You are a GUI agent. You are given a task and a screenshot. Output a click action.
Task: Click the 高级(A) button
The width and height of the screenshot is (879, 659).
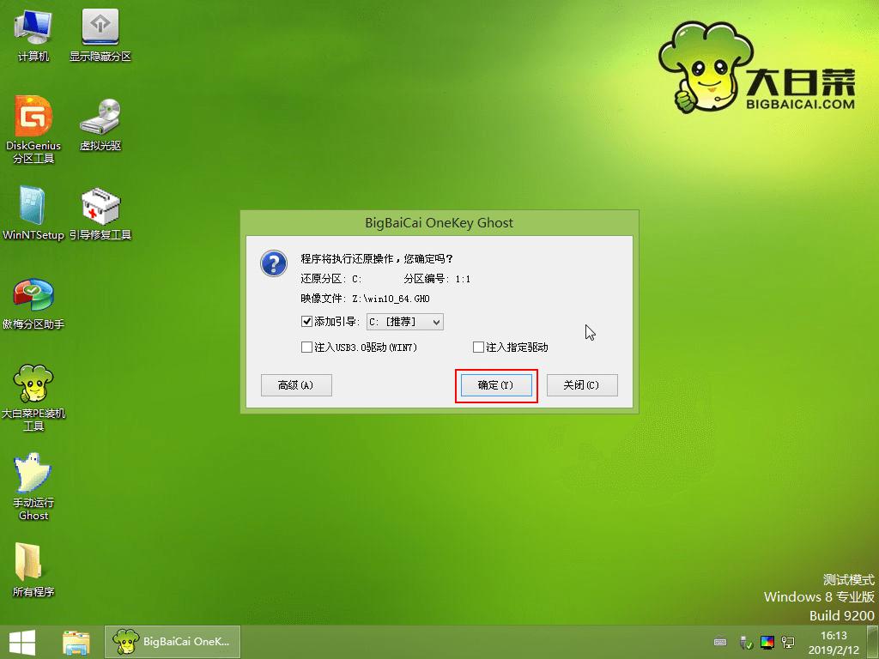[x=296, y=385]
